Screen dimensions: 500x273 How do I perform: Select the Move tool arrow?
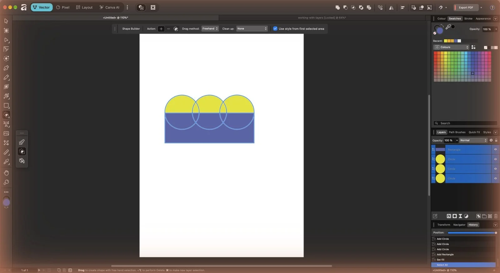pos(6,21)
